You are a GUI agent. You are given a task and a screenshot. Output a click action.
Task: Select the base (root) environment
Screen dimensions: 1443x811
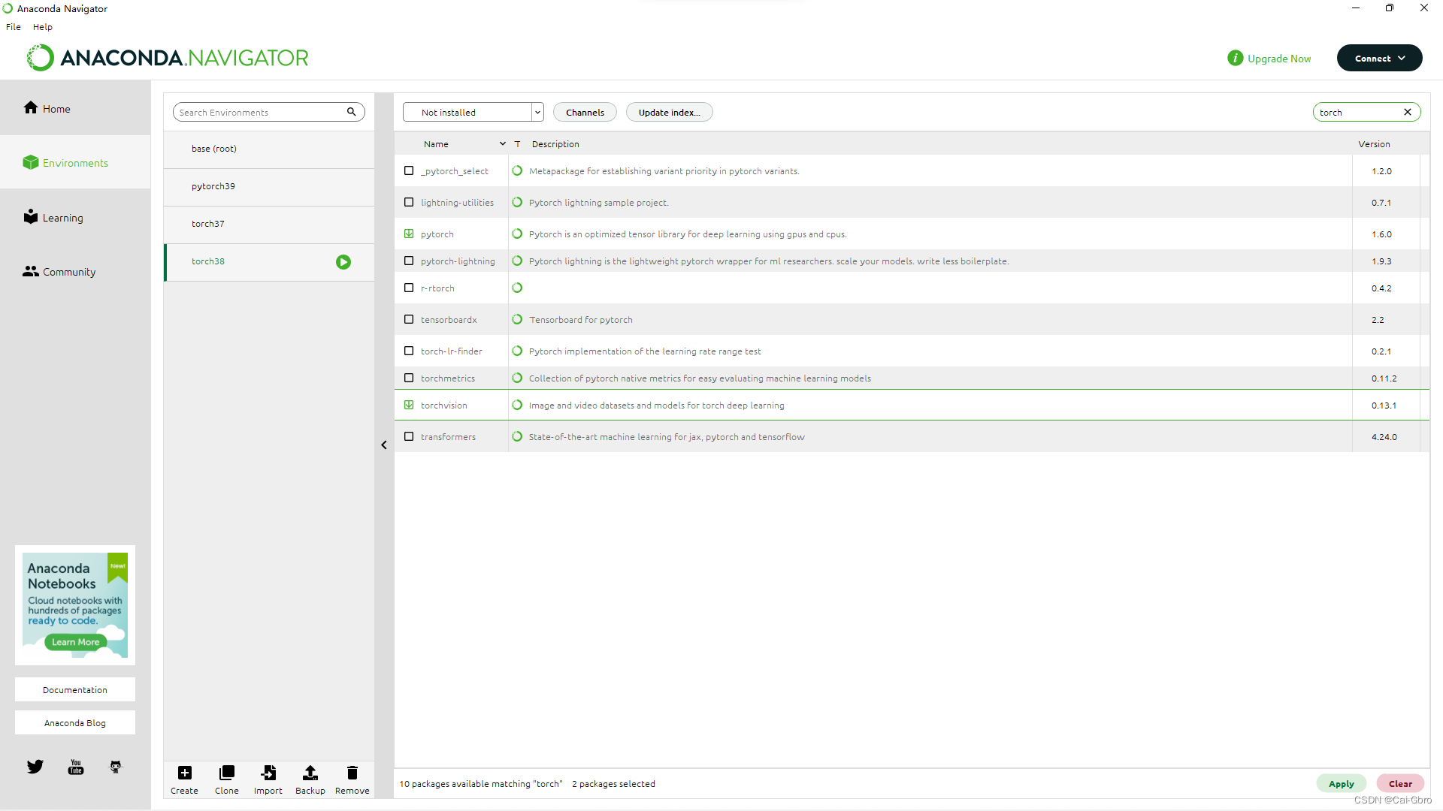point(269,149)
